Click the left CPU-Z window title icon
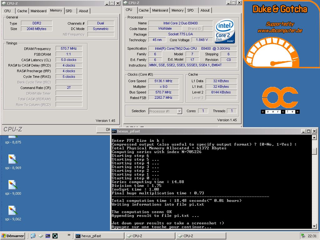Screen dimensions: 320x240 (4, 3)
